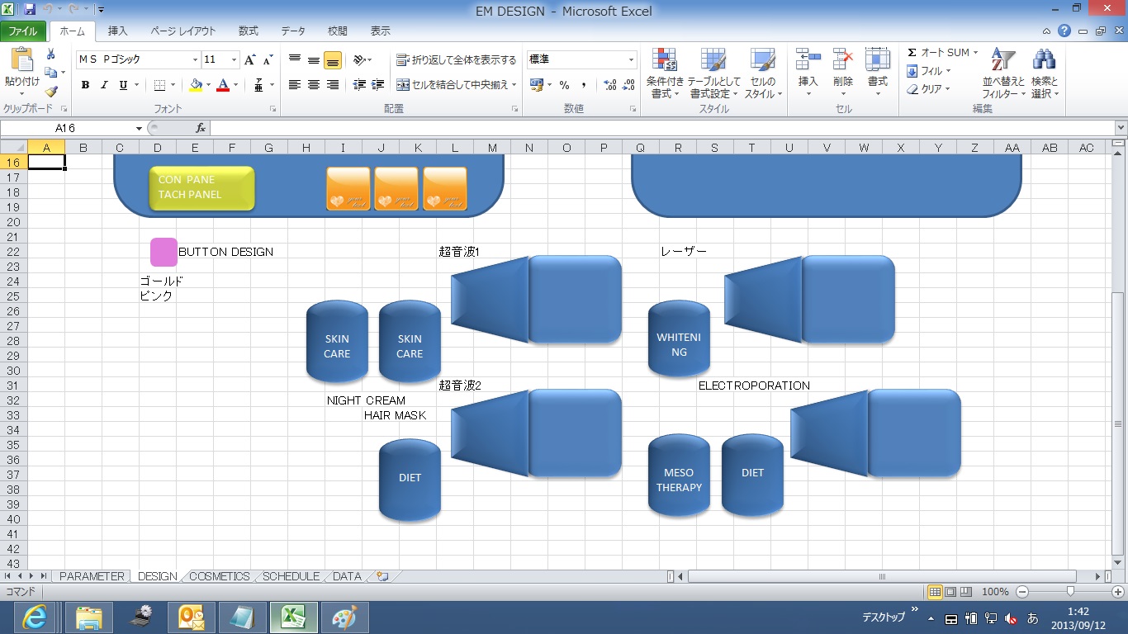
Task: Toggle top vertical alignment
Action: 295,59
